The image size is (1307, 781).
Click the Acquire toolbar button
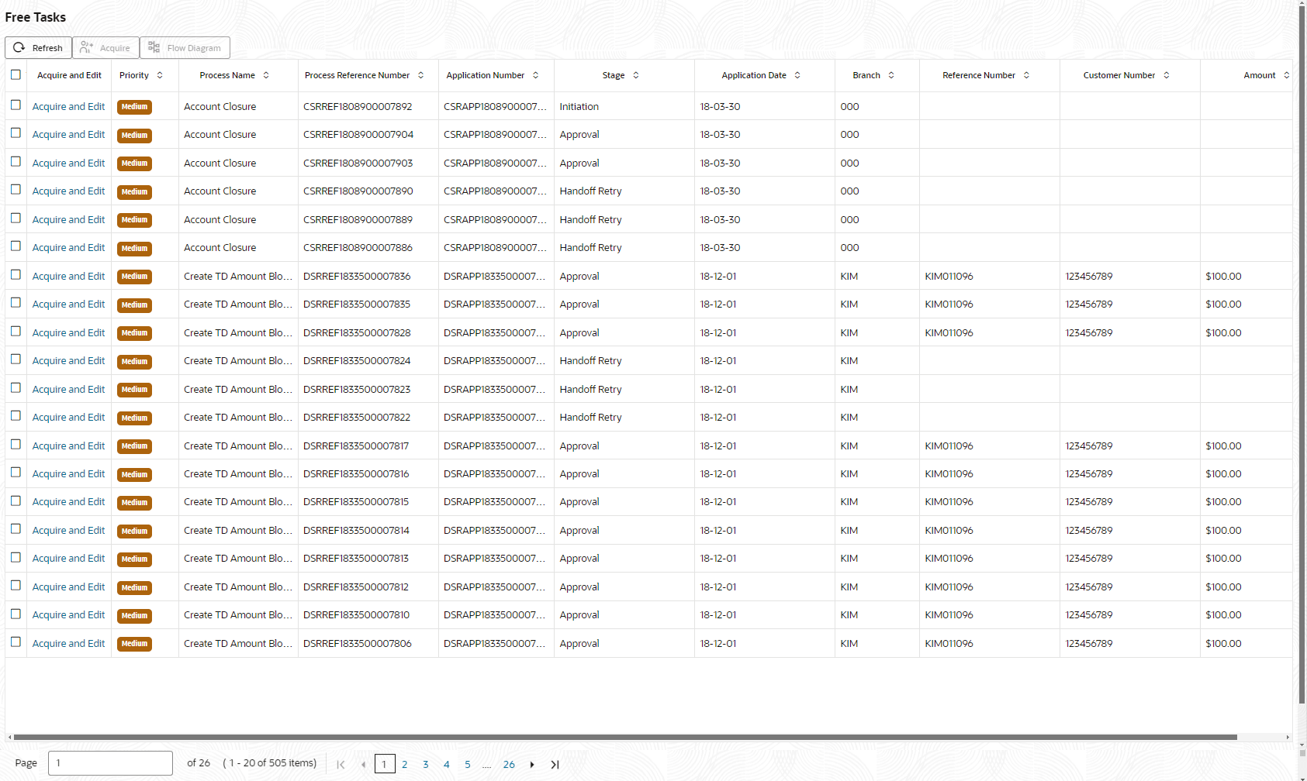(x=105, y=48)
